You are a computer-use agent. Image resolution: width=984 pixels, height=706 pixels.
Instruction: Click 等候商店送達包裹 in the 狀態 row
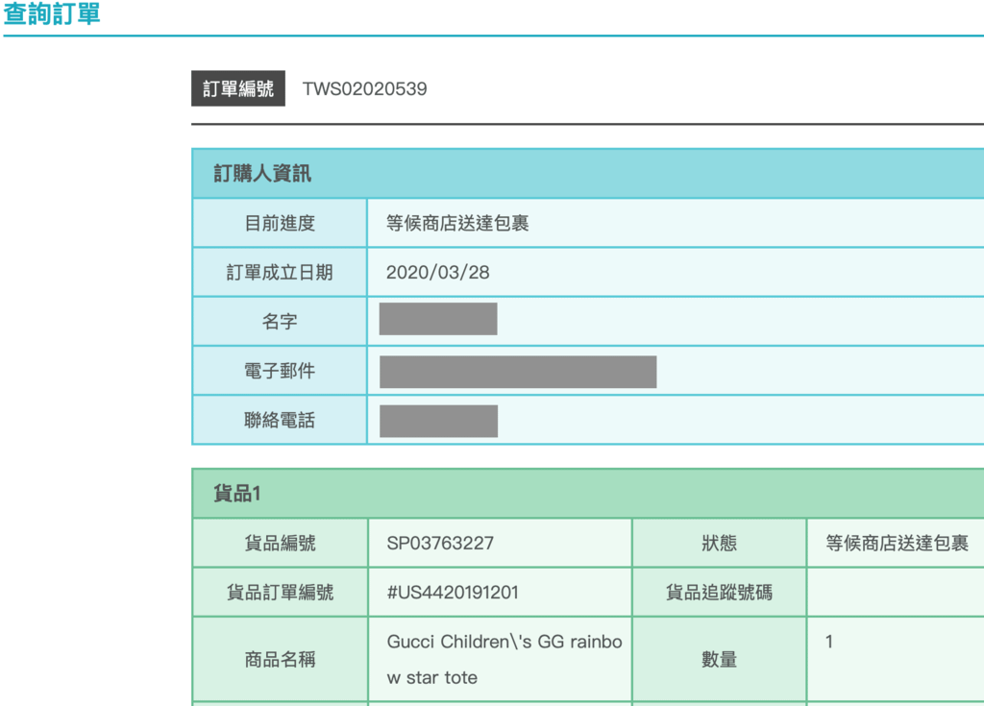pos(898,543)
